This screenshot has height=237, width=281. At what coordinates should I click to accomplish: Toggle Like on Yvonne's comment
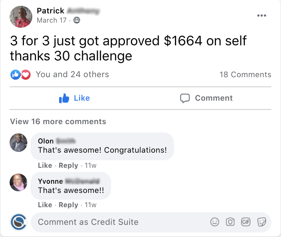[45, 205]
